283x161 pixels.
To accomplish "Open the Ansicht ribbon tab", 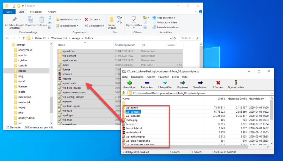I will (52, 12).
